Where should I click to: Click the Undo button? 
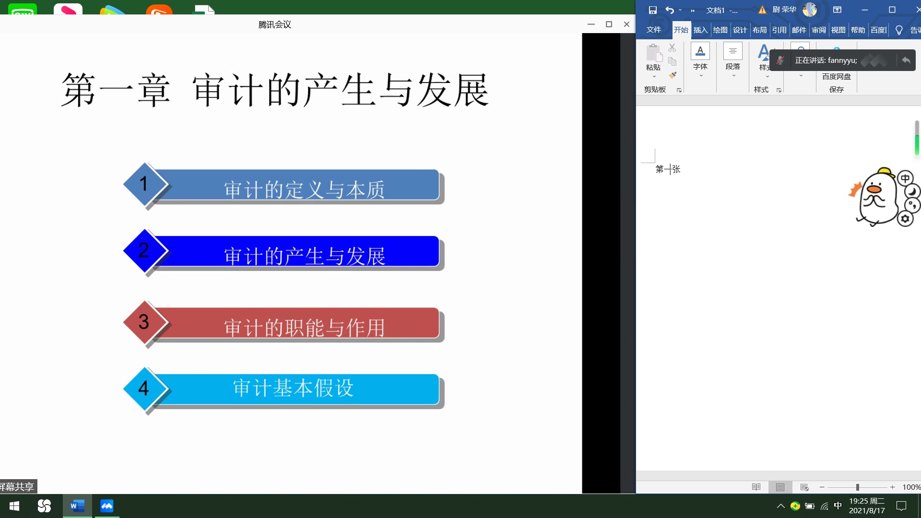(x=669, y=10)
